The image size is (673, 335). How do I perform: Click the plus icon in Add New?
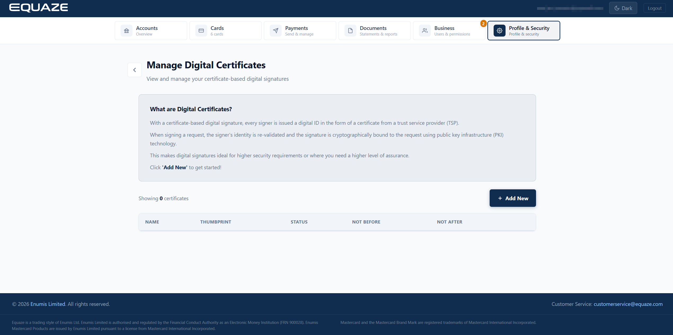pyautogui.click(x=500, y=198)
